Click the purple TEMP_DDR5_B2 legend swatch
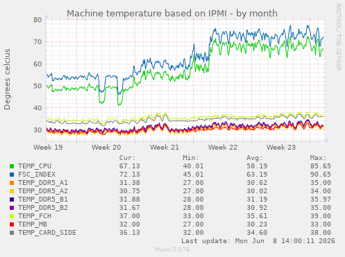345x257 pixels. [x=12, y=208]
